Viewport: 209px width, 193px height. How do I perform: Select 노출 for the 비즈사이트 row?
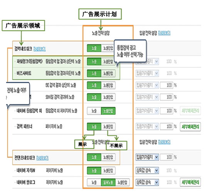click(x=94, y=73)
